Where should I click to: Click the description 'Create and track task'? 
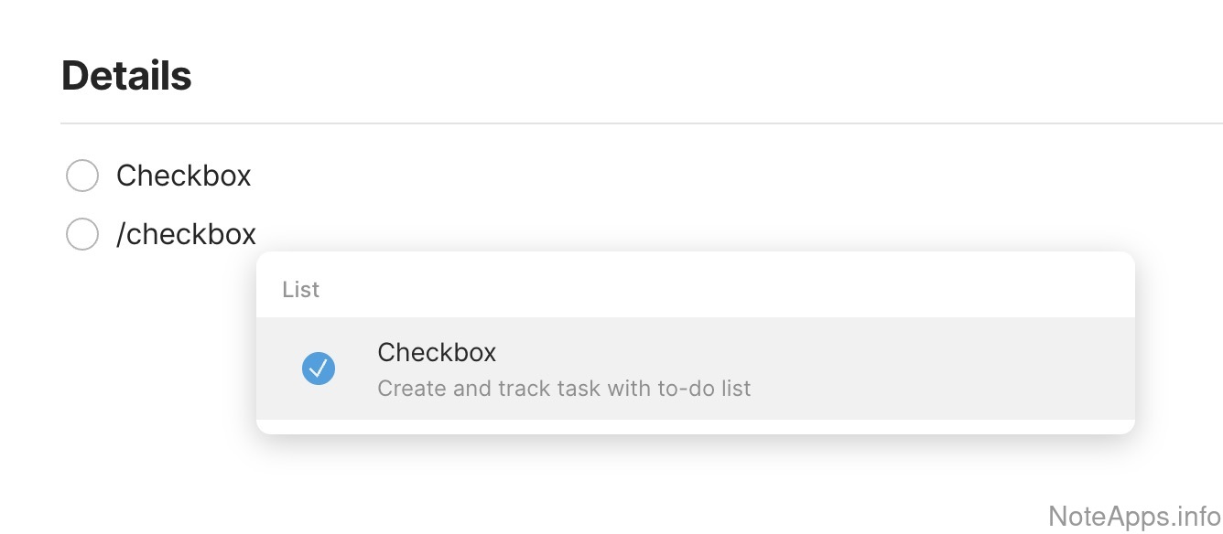564,389
